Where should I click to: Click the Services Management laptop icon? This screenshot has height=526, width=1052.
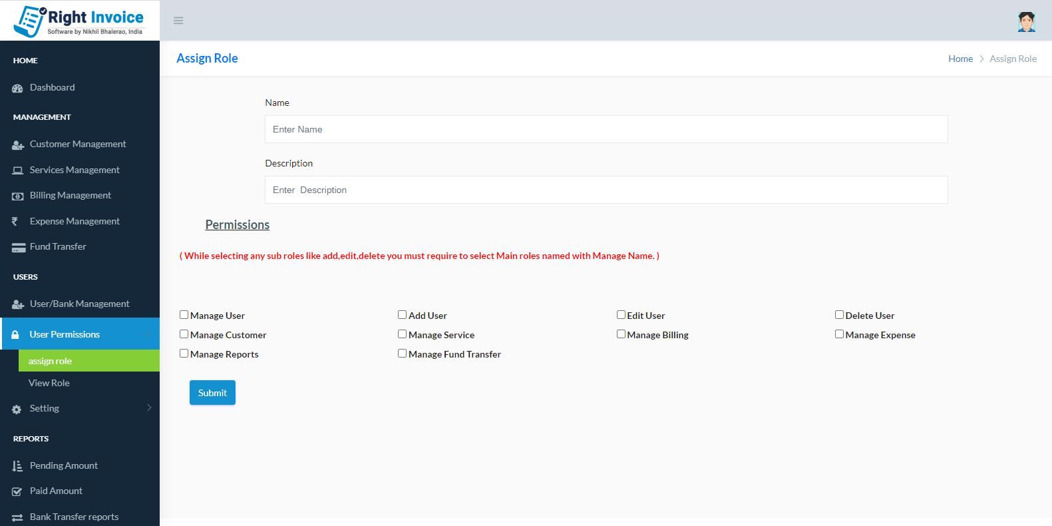17,170
